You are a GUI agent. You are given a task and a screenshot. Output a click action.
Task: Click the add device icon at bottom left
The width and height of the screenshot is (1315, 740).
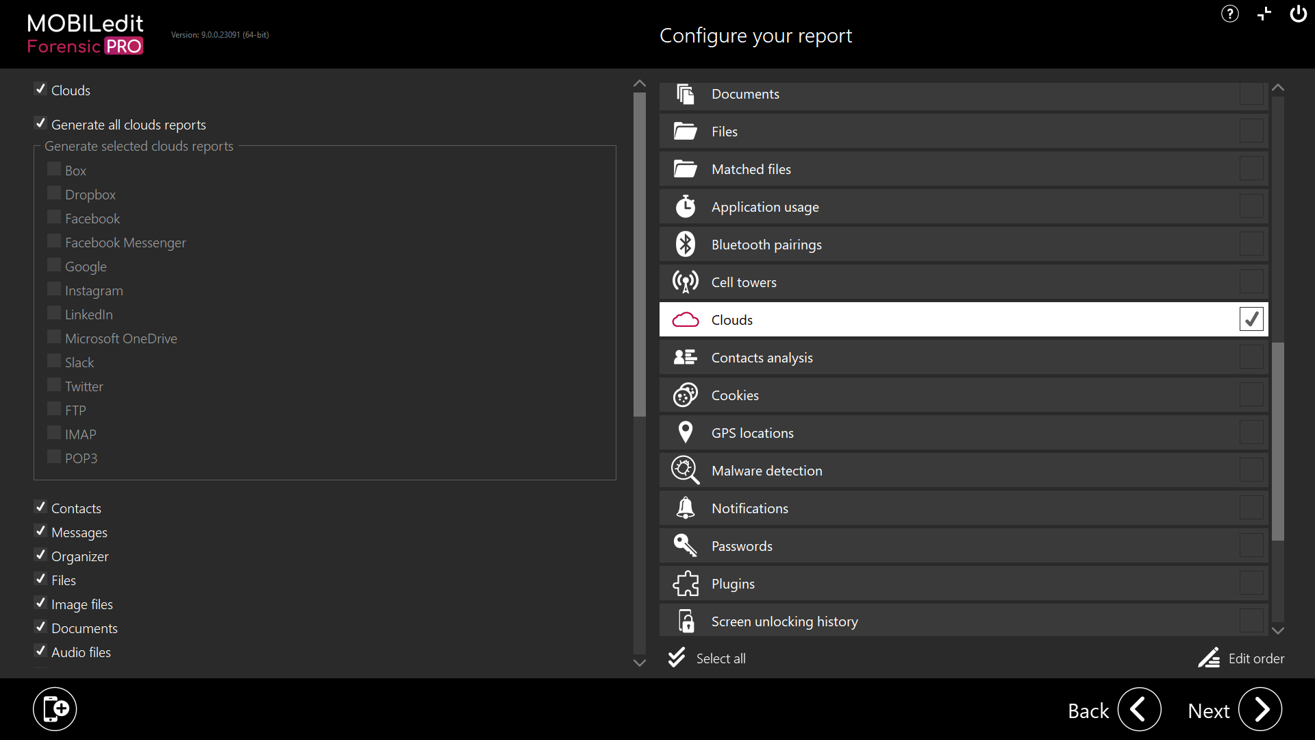55,709
